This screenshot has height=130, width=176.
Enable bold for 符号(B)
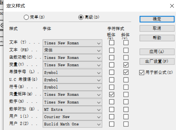pos(112,87)
